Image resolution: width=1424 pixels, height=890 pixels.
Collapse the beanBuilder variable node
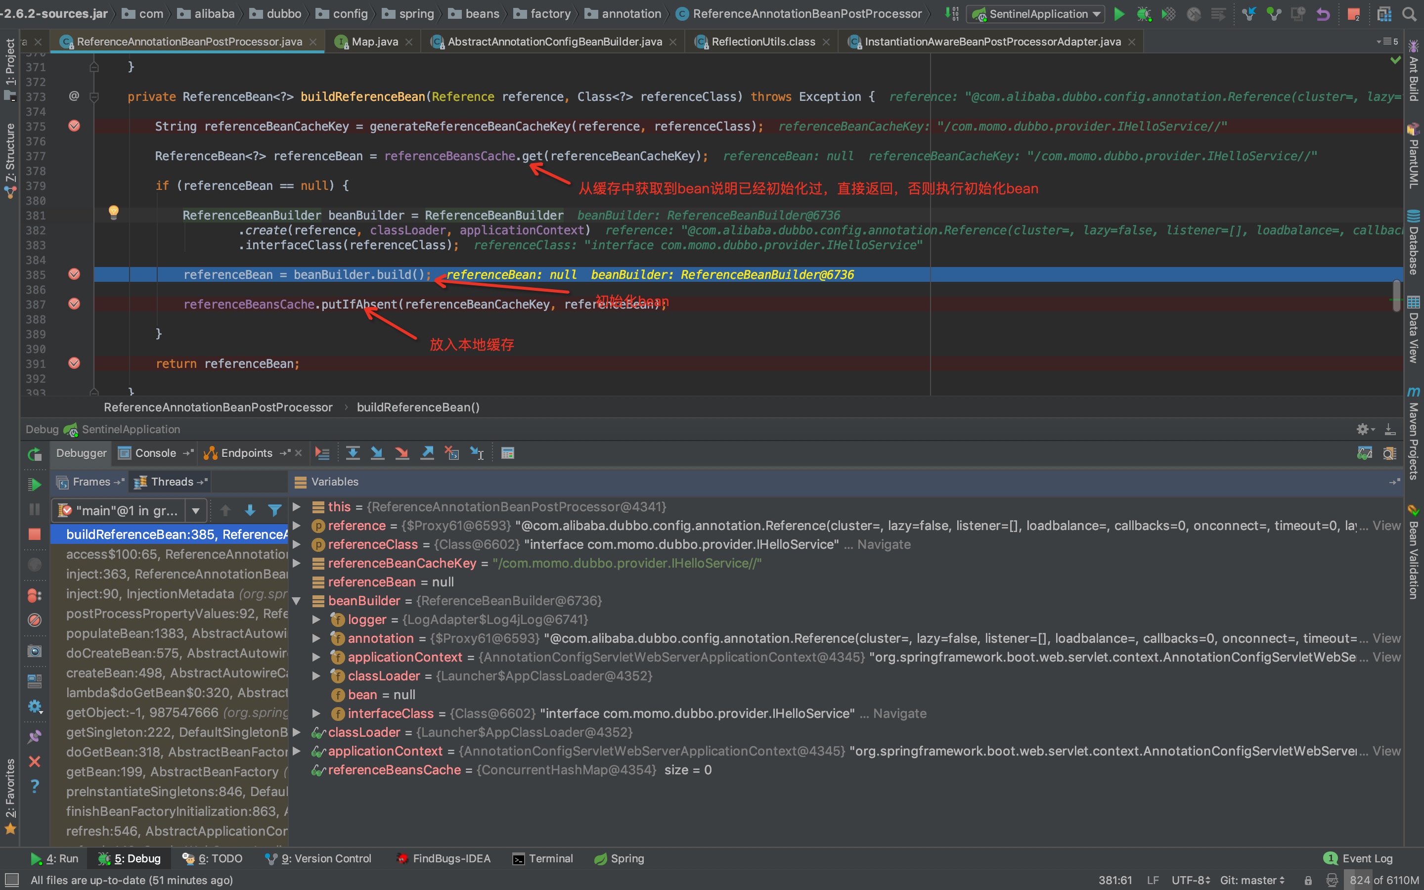(x=297, y=601)
